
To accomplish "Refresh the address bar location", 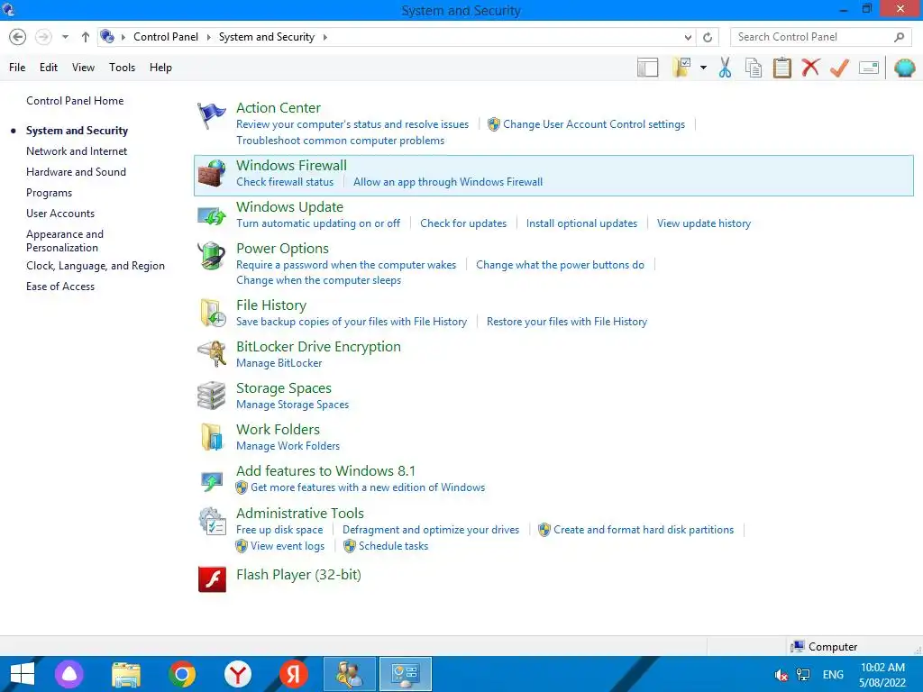I will (x=708, y=37).
